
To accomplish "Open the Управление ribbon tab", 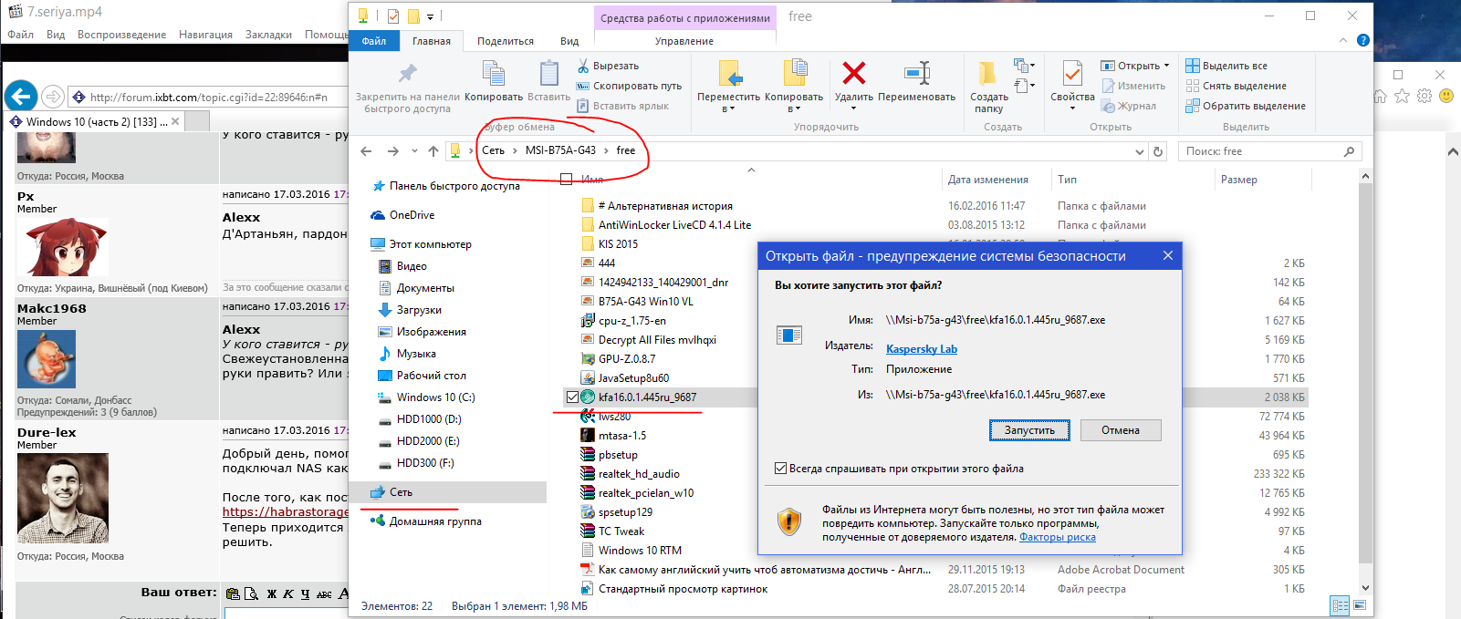I will tap(684, 41).
